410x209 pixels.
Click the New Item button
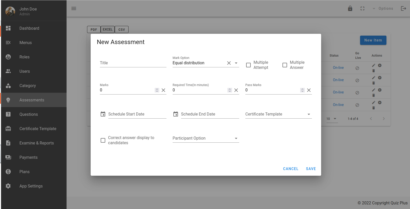point(373,40)
